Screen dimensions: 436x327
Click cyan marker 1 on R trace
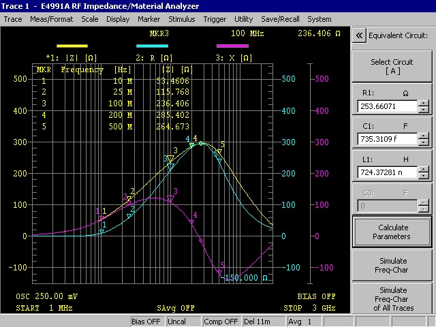[102, 232]
